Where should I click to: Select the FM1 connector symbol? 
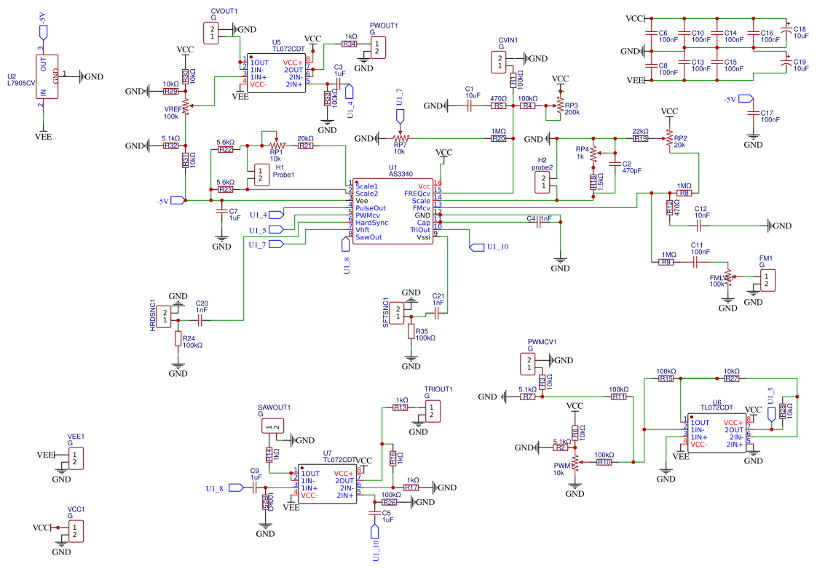(768, 280)
